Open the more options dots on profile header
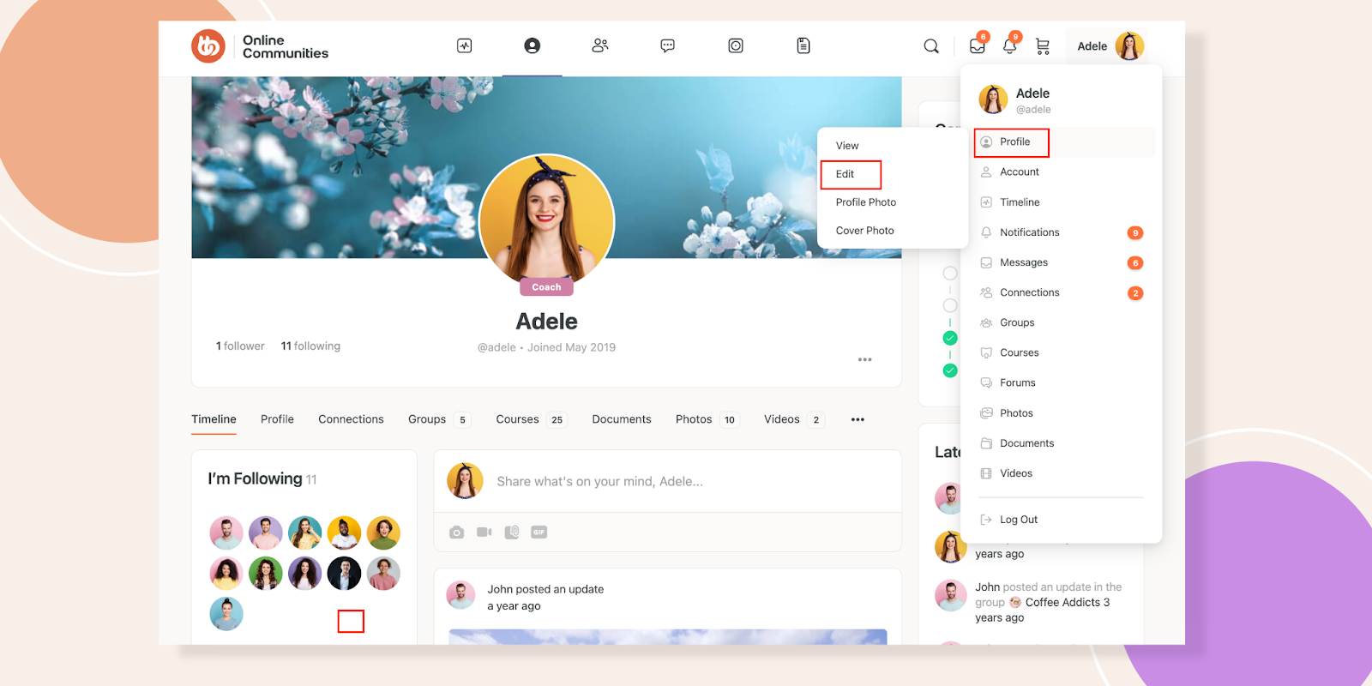Image resolution: width=1372 pixels, height=686 pixels. 865,359
